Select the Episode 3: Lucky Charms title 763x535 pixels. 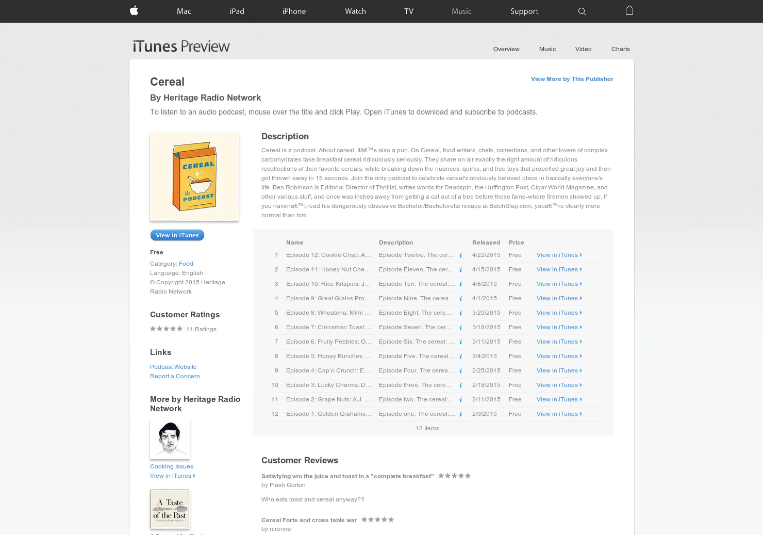point(329,385)
